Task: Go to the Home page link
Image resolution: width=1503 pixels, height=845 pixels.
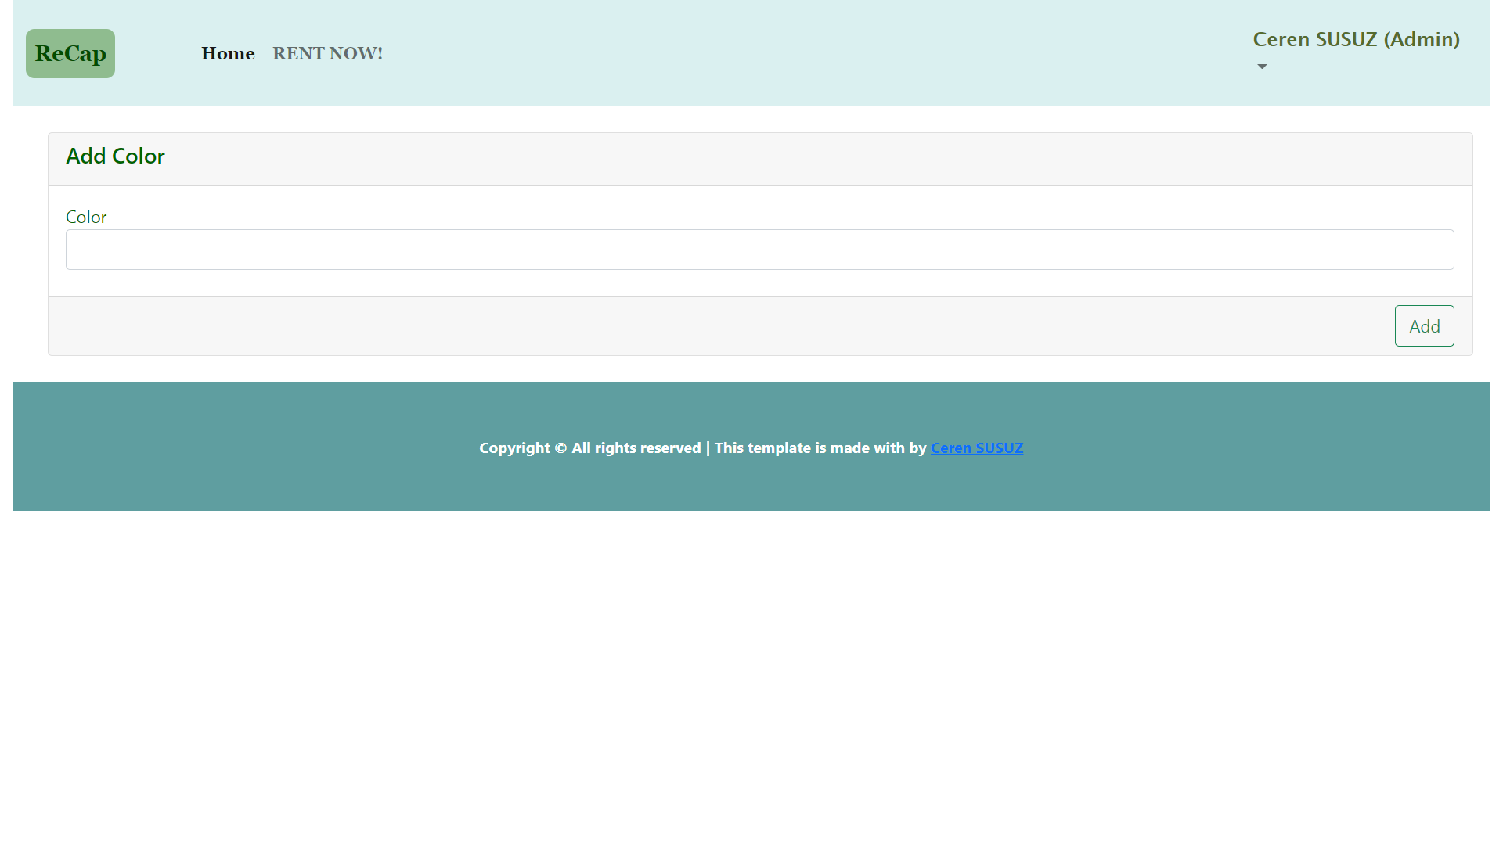Action: click(x=228, y=53)
